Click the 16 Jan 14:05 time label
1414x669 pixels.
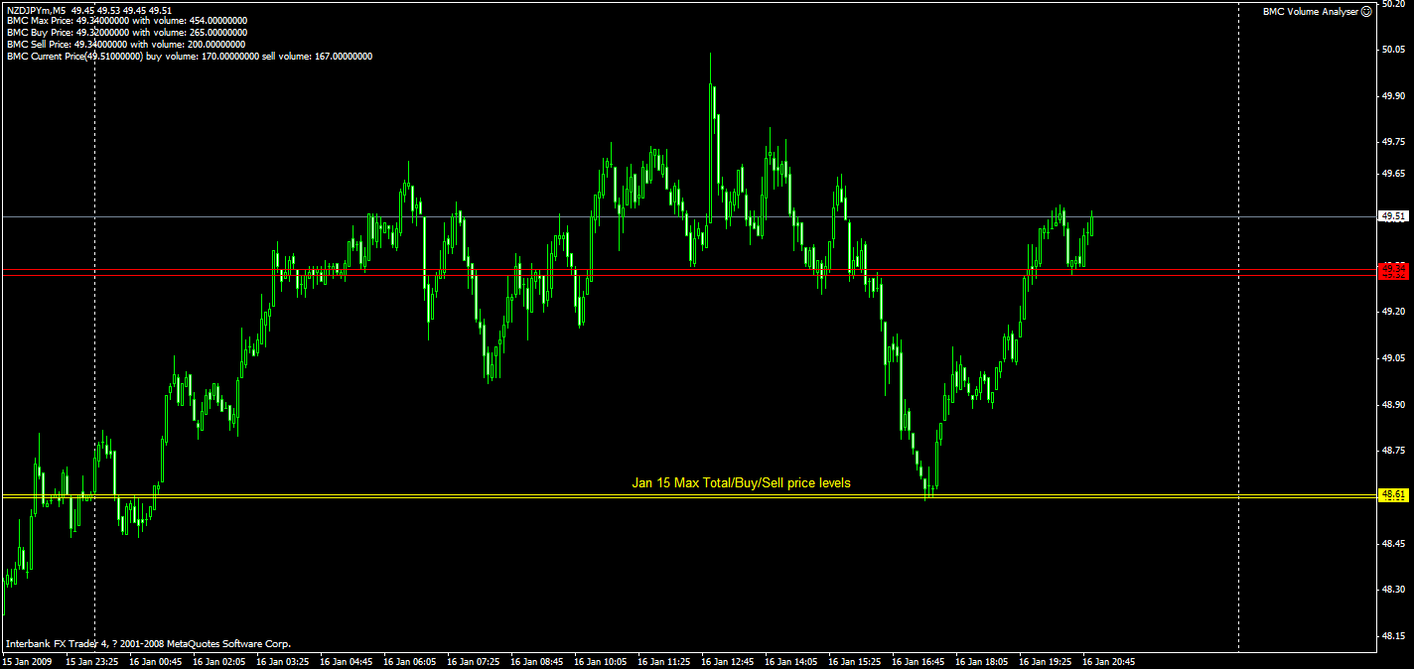pyautogui.click(x=791, y=660)
